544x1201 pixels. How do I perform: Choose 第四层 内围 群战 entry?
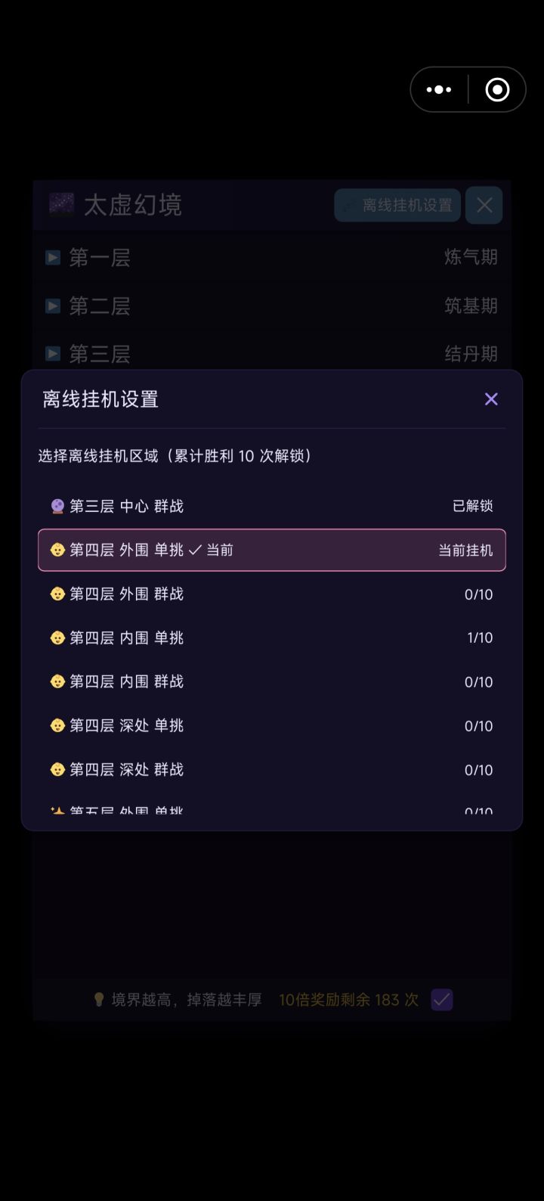tap(272, 681)
